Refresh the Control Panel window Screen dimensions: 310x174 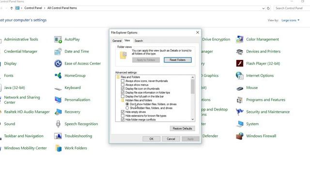click(268, 8)
